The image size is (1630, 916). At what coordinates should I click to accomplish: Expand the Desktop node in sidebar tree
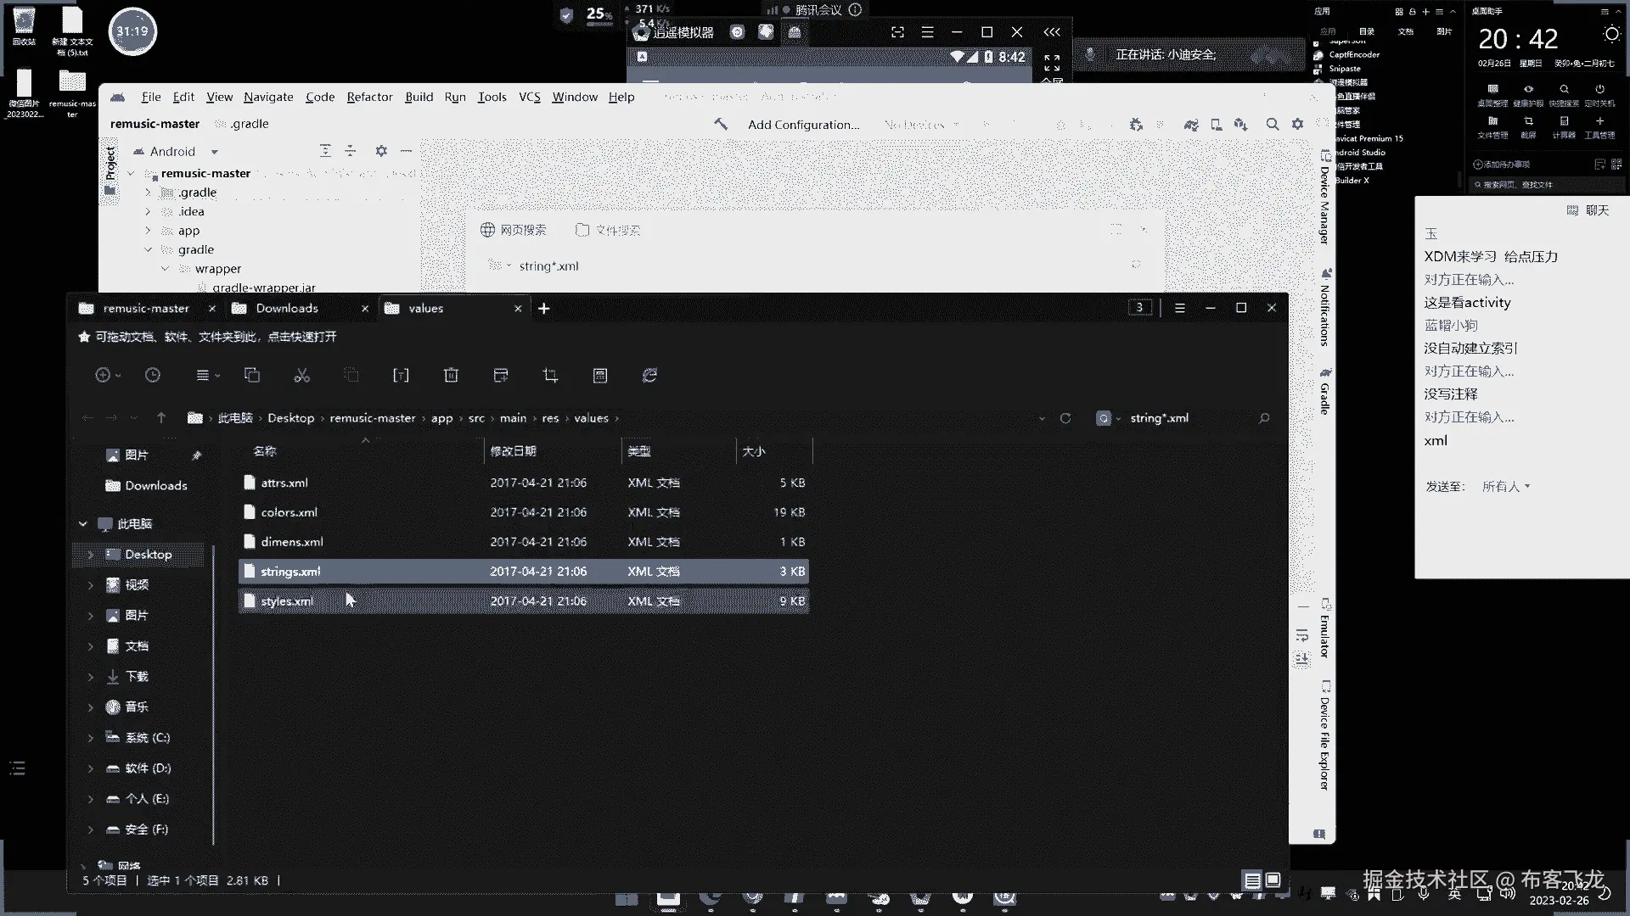(x=91, y=555)
